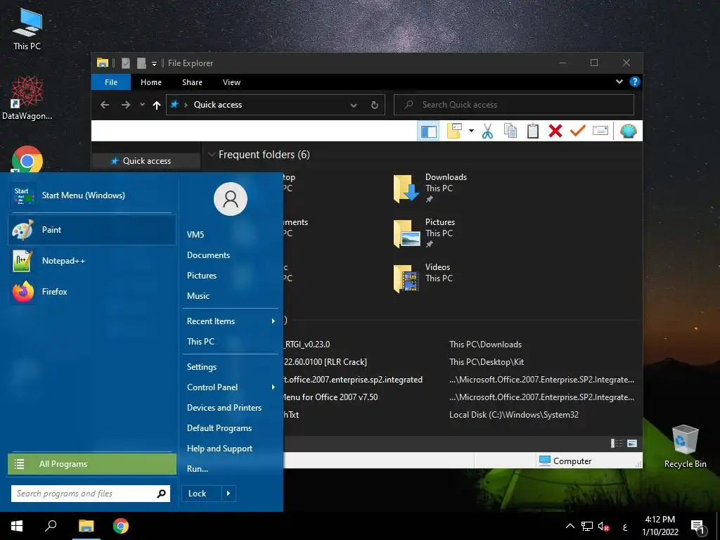Viewport: 720px width, 540px height.
Task: Select Quick access in navigation pane
Action: pyautogui.click(x=146, y=161)
